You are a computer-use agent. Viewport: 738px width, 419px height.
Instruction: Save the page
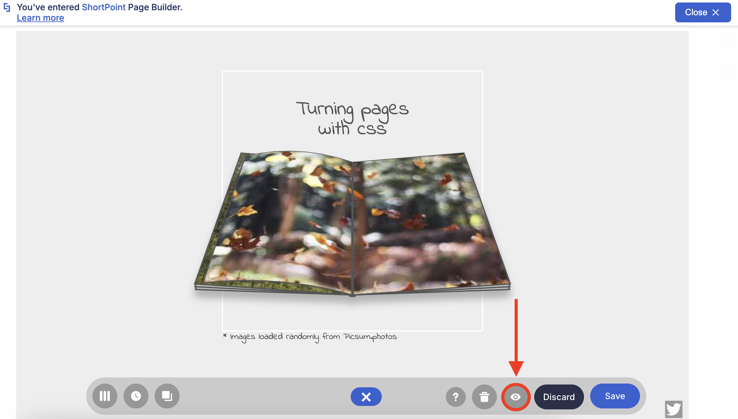(615, 396)
